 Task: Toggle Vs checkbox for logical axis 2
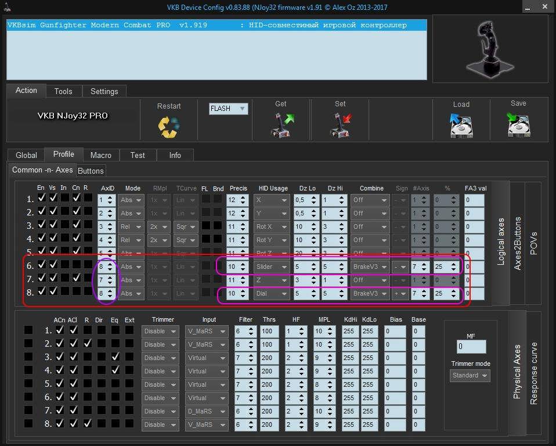[x=53, y=211]
